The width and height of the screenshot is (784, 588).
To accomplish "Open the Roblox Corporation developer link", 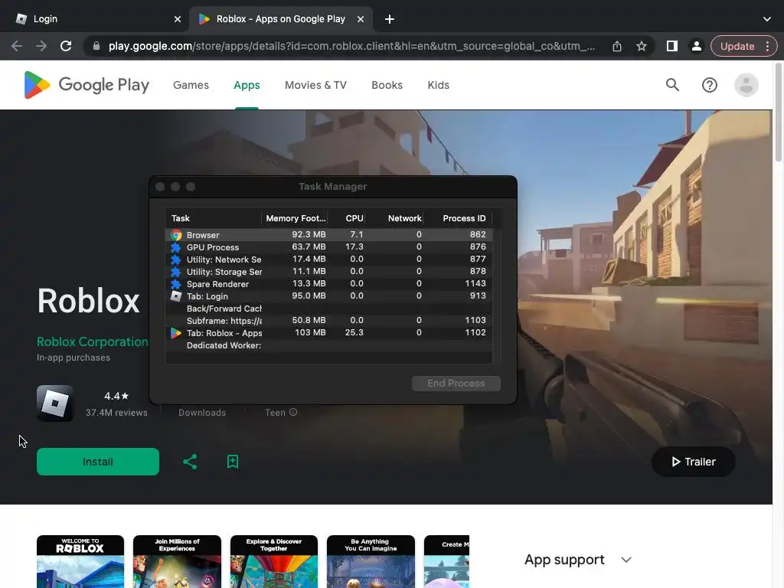I will point(93,342).
